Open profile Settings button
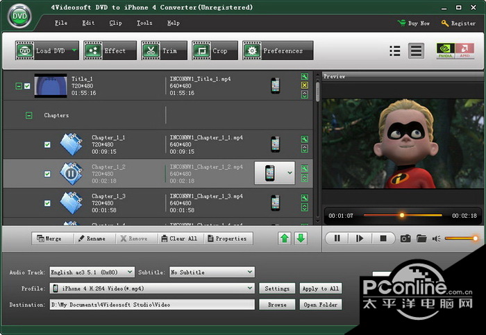Viewport: 486px width, 335px height. [x=277, y=289]
